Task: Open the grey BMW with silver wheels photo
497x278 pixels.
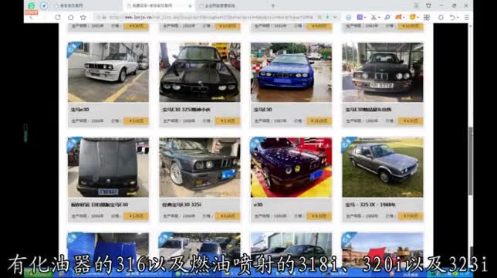Action: pyautogui.click(x=200, y=168)
